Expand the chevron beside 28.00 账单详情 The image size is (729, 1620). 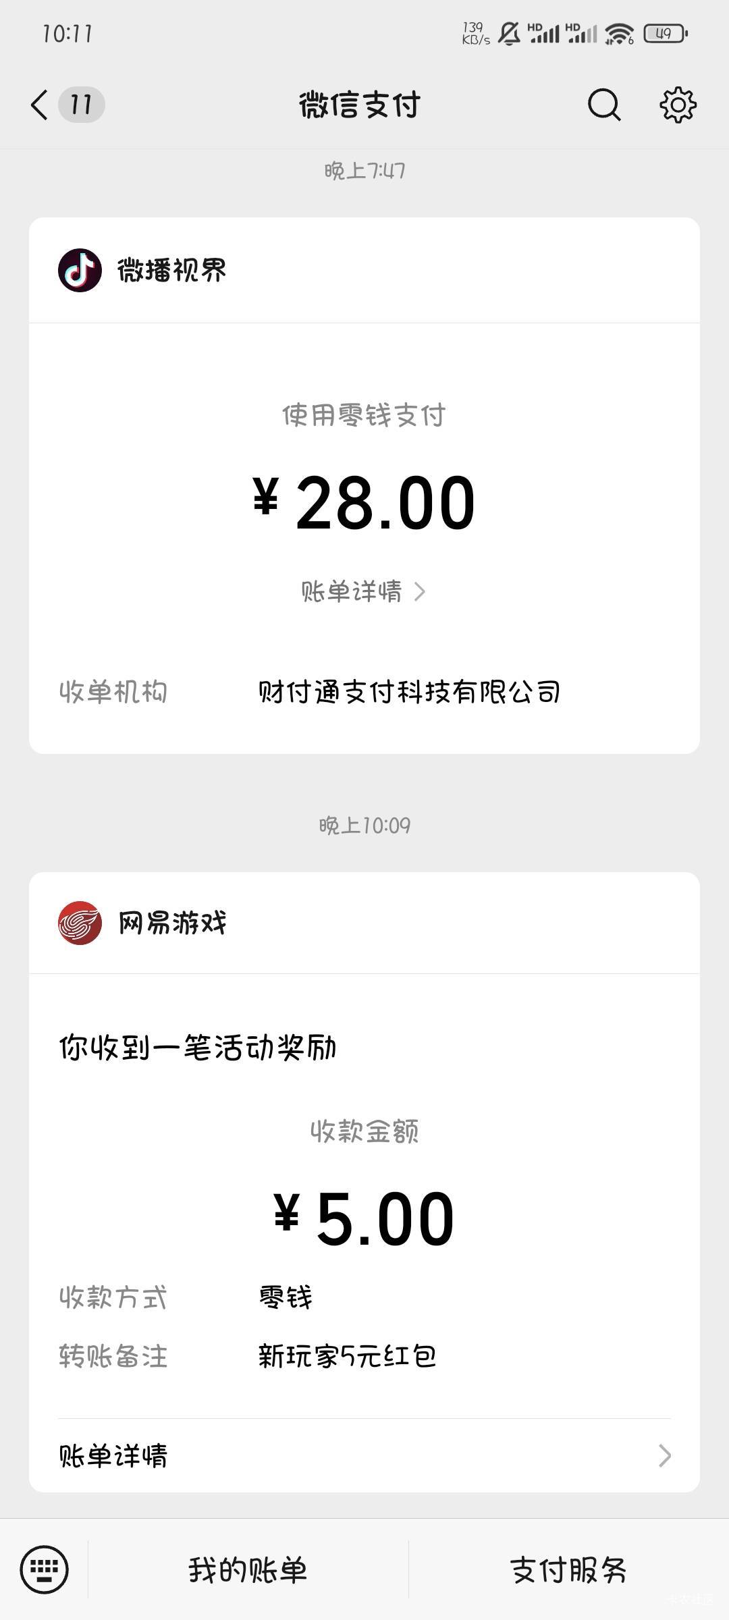(x=419, y=592)
